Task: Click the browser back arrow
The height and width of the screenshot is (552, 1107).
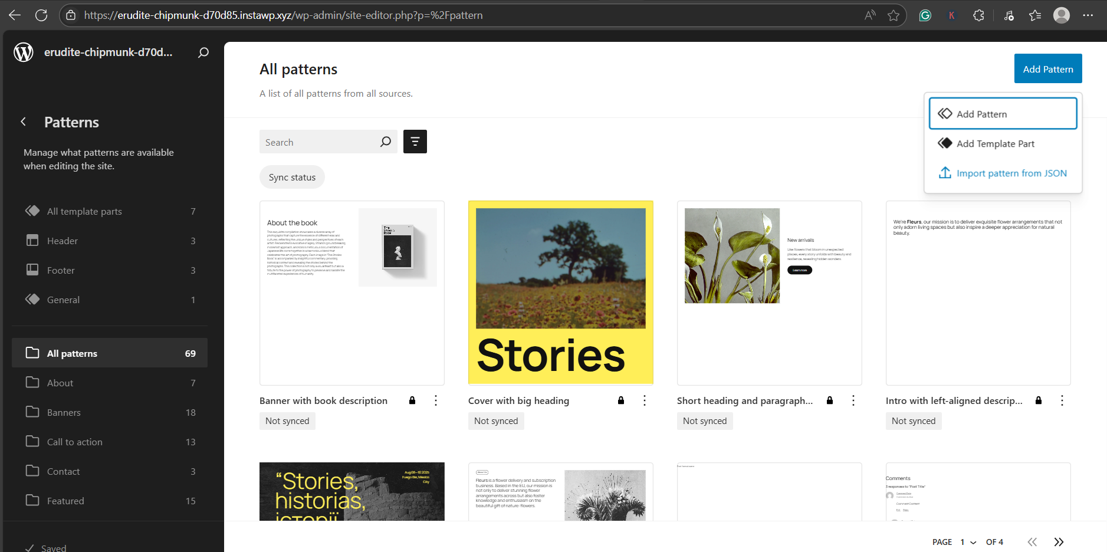Action: coord(15,15)
